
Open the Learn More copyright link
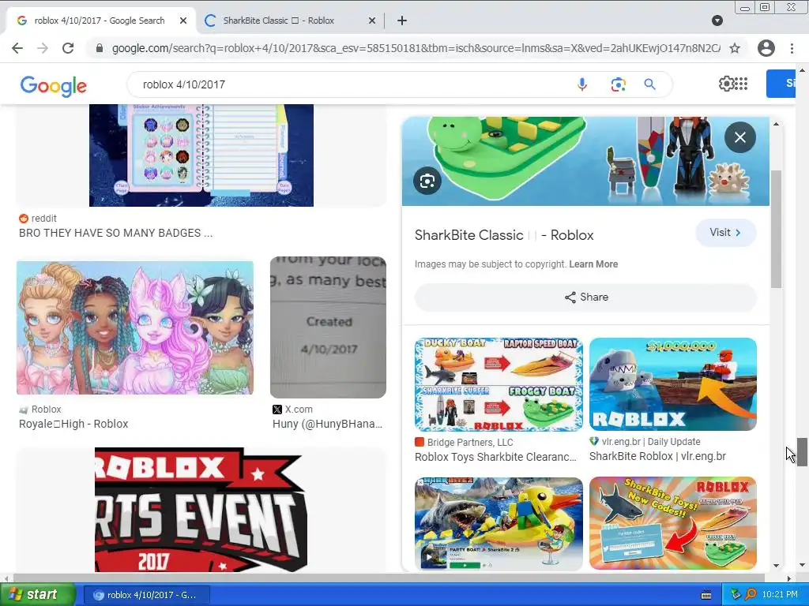pyautogui.click(x=593, y=264)
